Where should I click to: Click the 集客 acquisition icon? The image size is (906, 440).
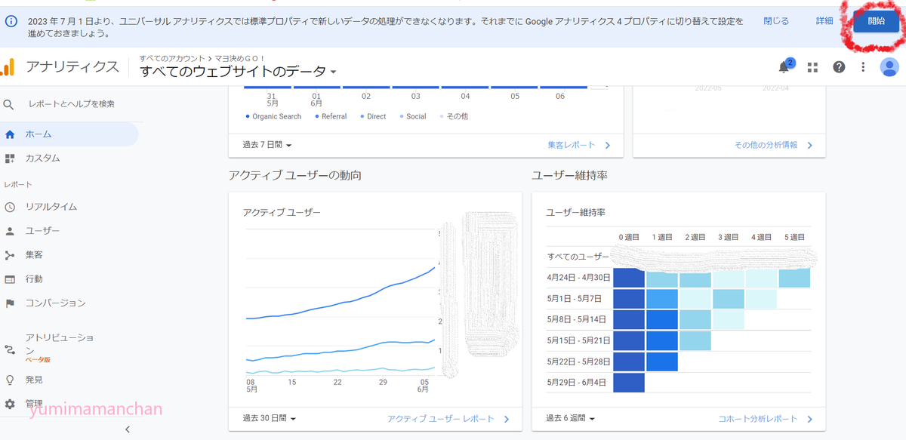[x=10, y=255]
